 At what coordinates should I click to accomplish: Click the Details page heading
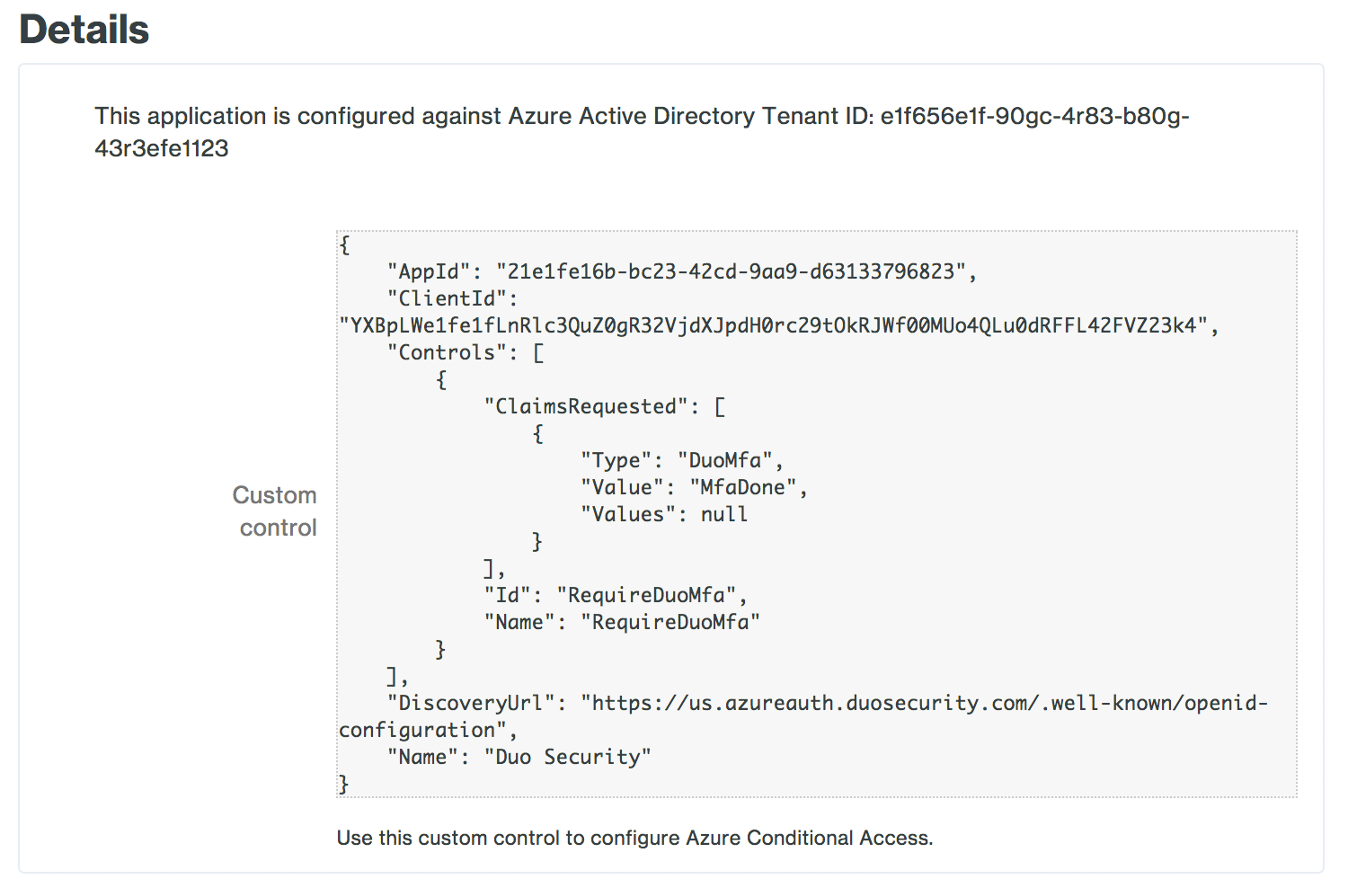click(x=84, y=30)
